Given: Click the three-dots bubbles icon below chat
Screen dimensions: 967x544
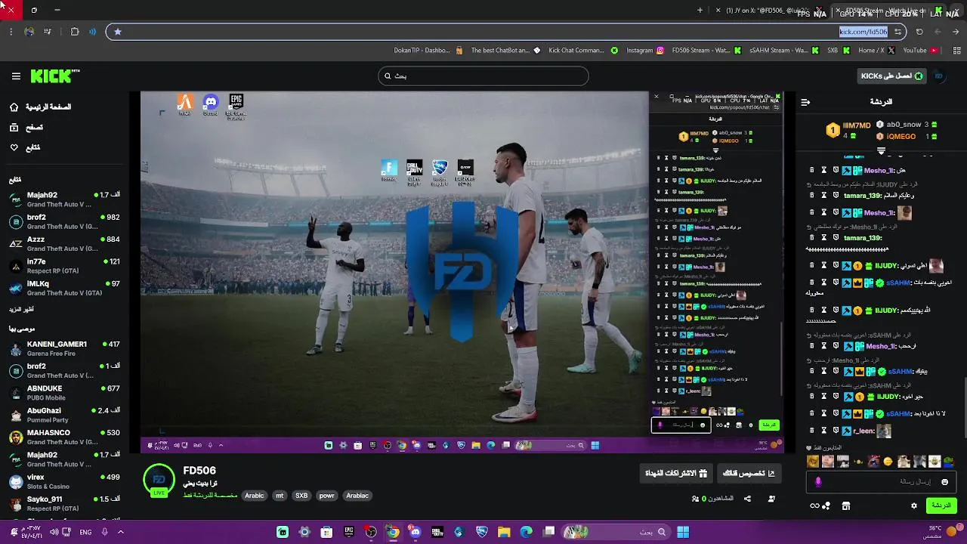Looking at the screenshot, I should (x=826, y=505).
